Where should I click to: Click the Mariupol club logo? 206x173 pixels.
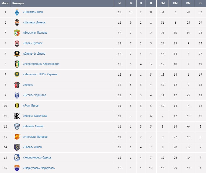click(17, 168)
